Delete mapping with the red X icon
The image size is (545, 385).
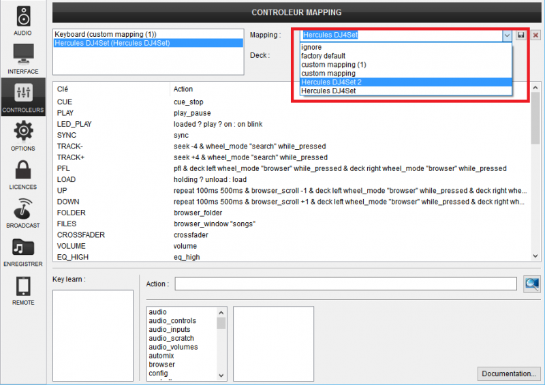click(535, 35)
